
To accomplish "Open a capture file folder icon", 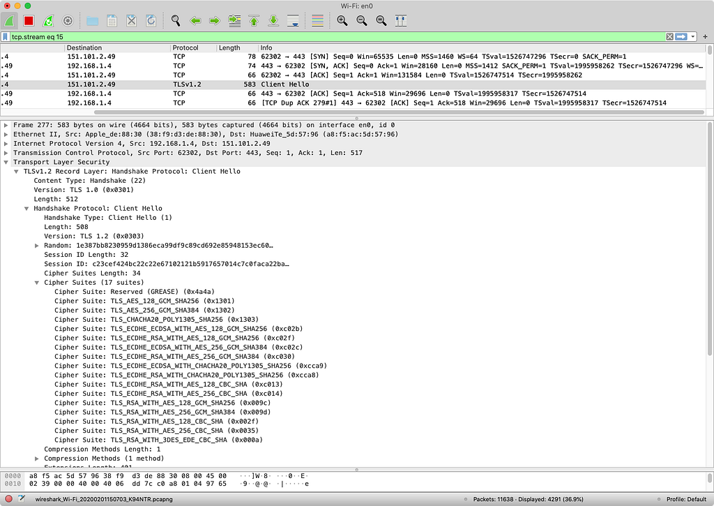I will pos(93,21).
